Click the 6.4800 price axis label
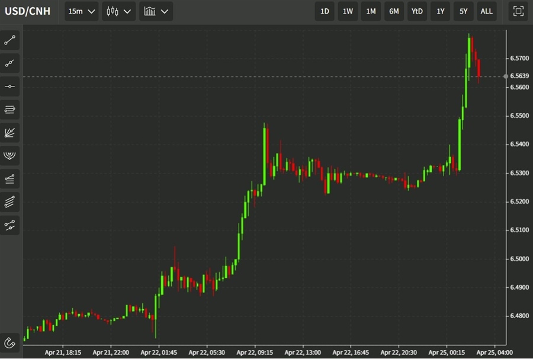 (519, 316)
